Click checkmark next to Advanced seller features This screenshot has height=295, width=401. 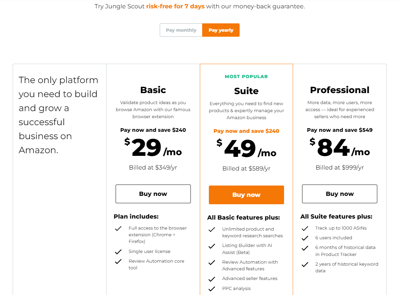212,279
